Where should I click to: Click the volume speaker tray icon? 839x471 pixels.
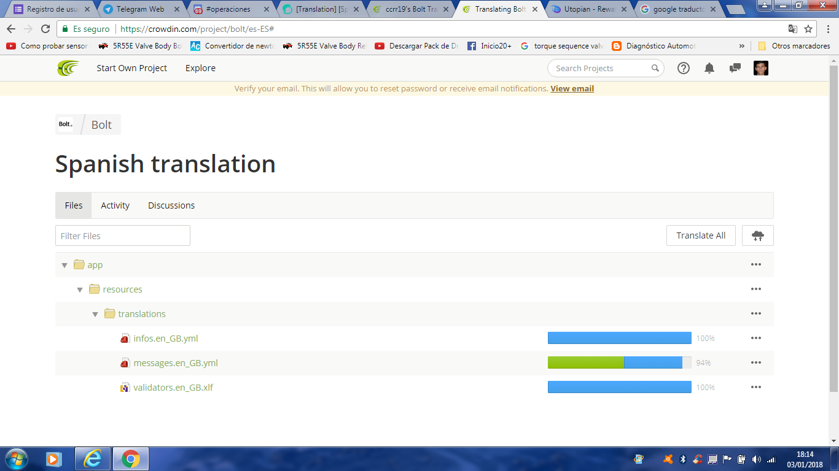pos(756,459)
